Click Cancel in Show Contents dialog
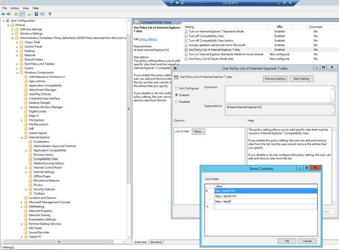Viewport: 339px width, 250px height. click(307, 241)
